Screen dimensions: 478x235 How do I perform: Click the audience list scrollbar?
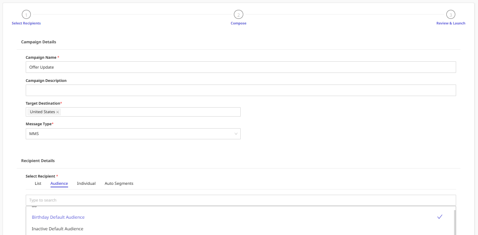tap(454, 222)
